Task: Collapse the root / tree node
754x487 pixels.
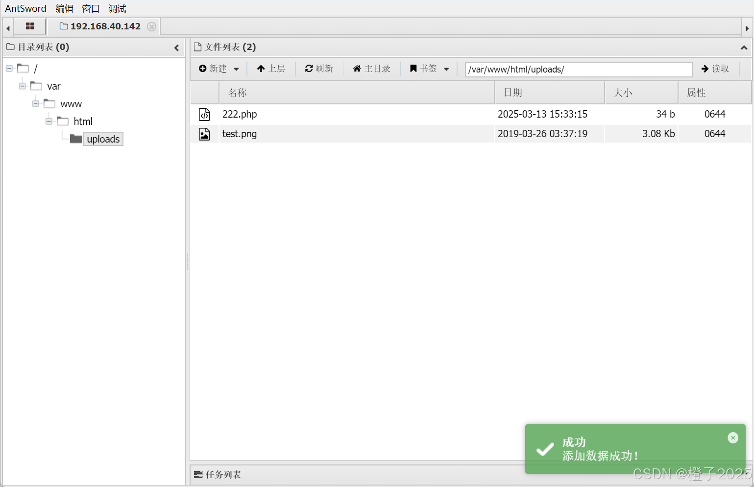Action: pyautogui.click(x=9, y=68)
